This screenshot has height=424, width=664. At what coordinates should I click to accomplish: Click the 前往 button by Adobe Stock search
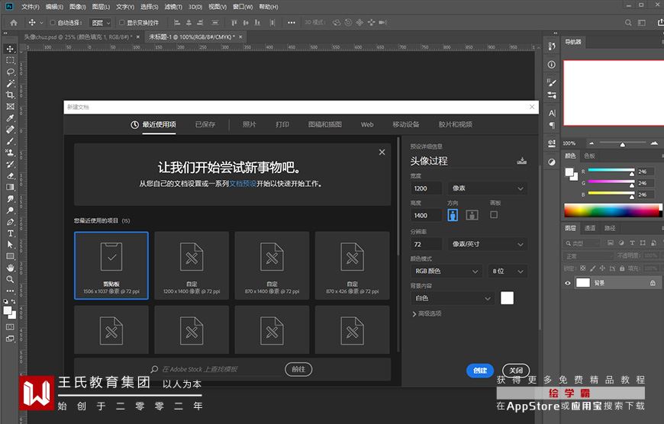[x=298, y=369]
